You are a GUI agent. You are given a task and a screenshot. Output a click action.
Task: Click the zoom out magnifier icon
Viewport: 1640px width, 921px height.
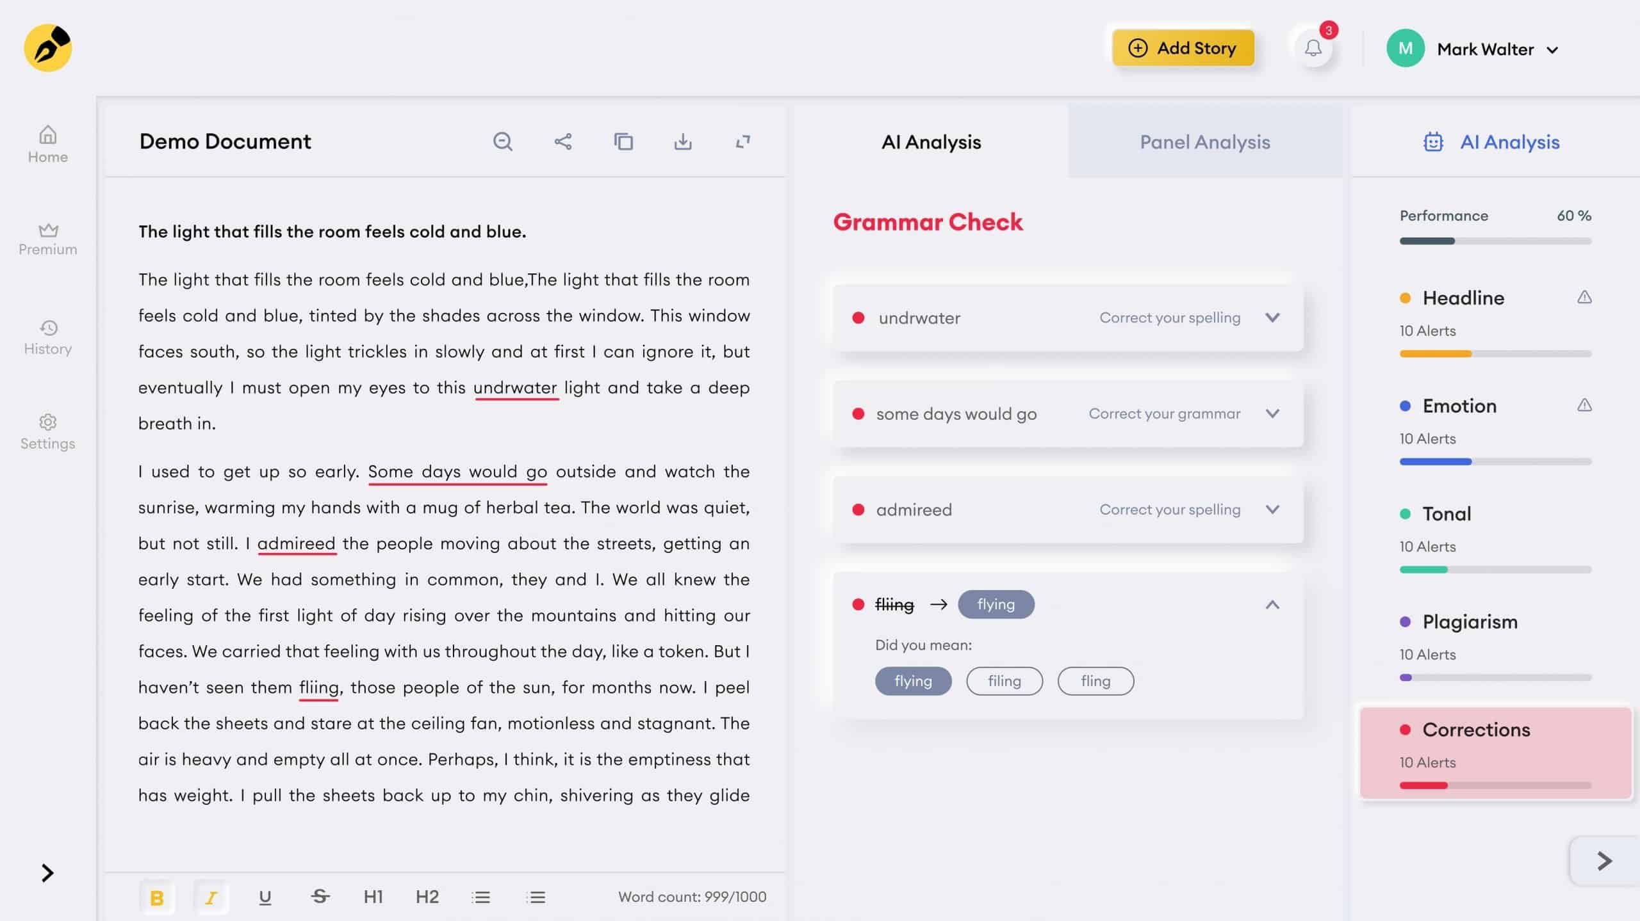pyautogui.click(x=502, y=141)
